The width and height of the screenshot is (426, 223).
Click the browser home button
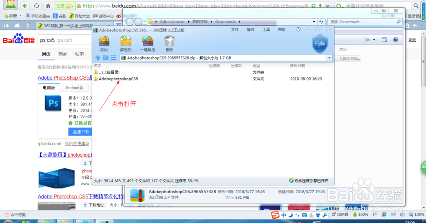pos(48,6)
